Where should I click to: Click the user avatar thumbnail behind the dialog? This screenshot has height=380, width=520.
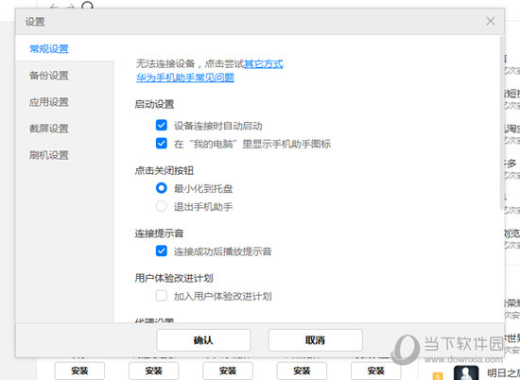[x=466, y=372]
